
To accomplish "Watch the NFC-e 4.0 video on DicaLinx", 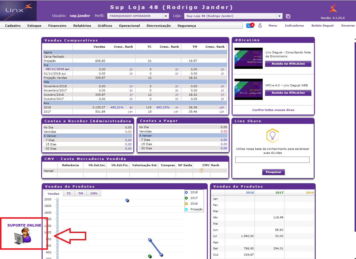I will pyautogui.click(x=288, y=93).
